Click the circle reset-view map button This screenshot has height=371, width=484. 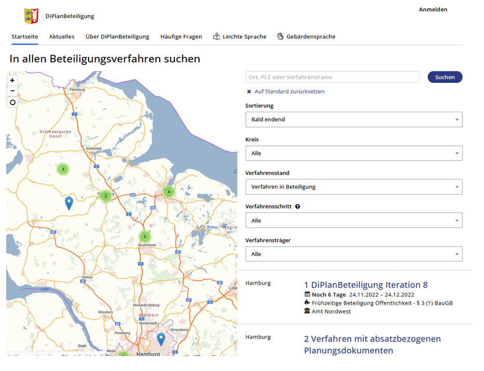click(12, 102)
